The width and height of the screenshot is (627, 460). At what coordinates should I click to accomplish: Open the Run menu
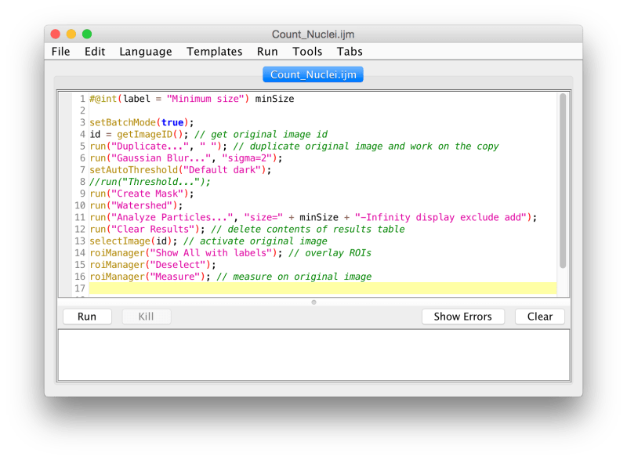266,51
